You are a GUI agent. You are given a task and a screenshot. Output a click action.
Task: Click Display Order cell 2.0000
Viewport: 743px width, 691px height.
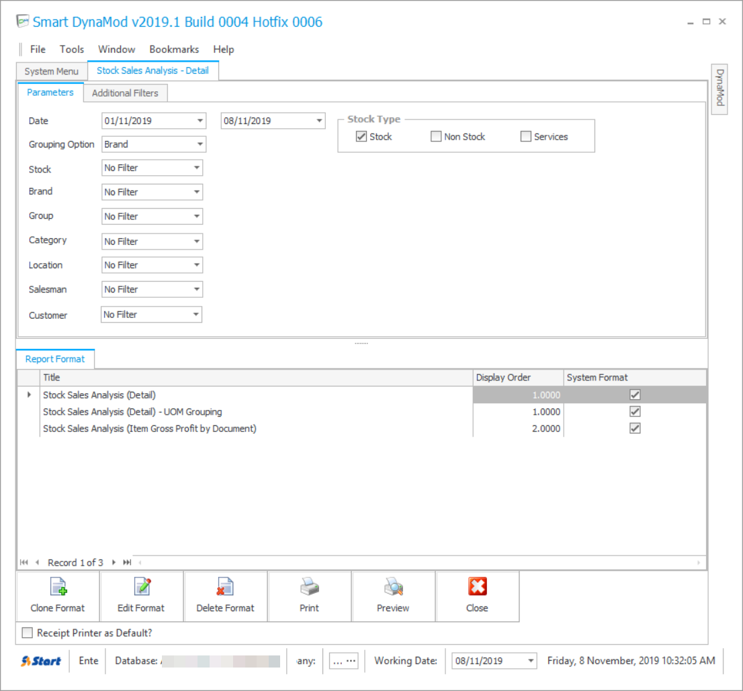pos(519,428)
